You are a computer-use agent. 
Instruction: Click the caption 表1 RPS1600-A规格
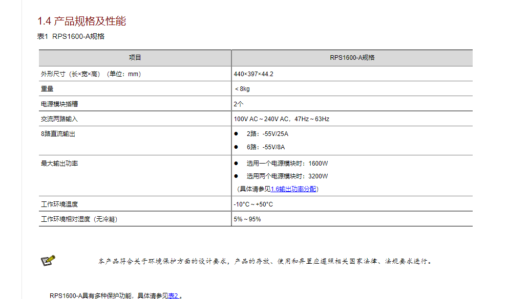pyautogui.click(x=71, y=36)
